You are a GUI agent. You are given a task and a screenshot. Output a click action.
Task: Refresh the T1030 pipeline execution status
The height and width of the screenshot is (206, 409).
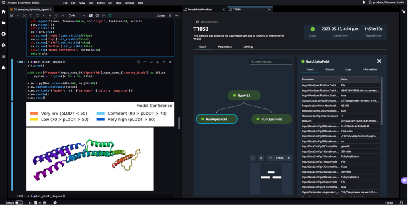pyautogui.click(x=197, y=22)
